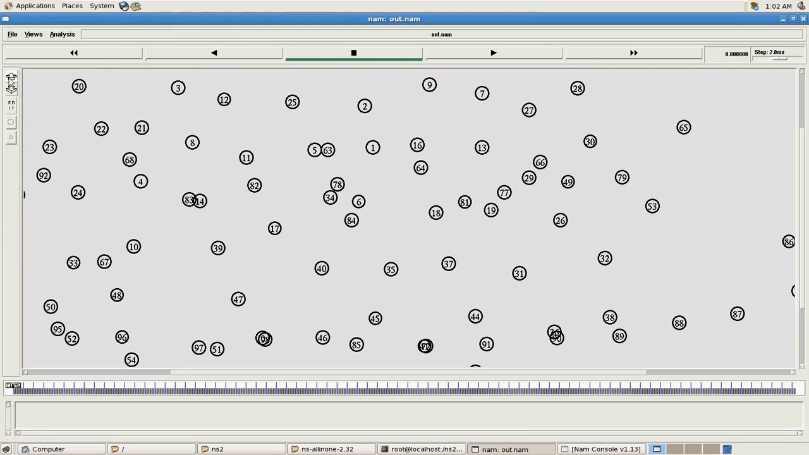Select node 92 in the topology
Viewport: 809px width, 455px height.
tap(43, 175)
